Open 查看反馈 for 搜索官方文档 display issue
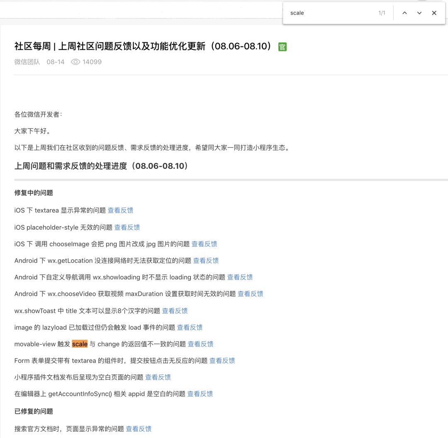The width and height of the screenshot is (448, 438). point(139,429)
